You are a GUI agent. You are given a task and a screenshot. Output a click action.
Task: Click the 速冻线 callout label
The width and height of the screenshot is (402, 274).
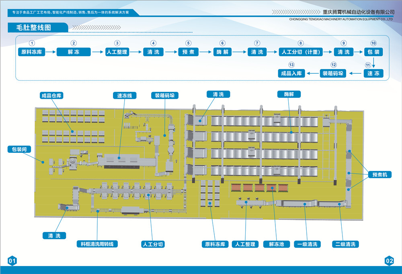tap(127, 96)
